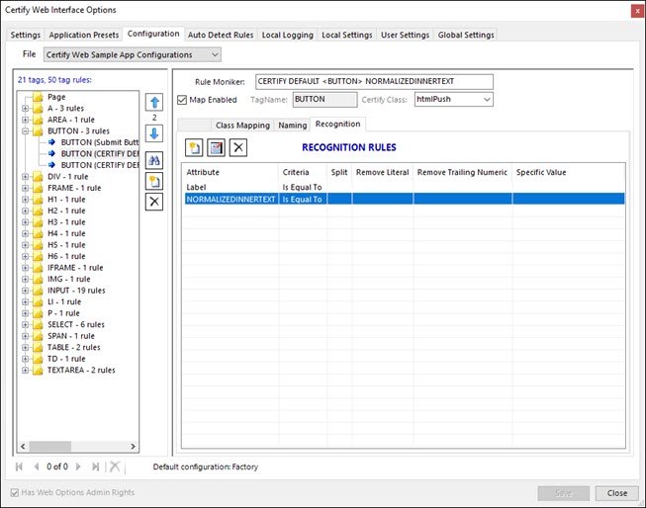Select the last BUTTON (CERTIFY DEF rule
This screenshot has width=646, height=508.
[100, 165]
